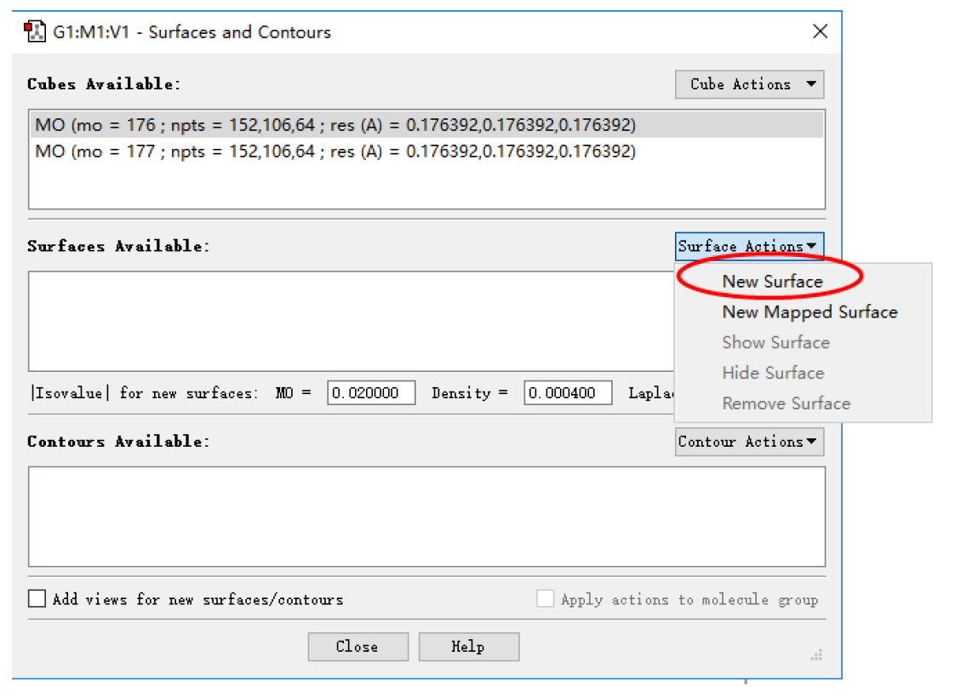
Task: Collapse the Surface Actions dropdown
Action: pyautogui.click(x=749, y=247)
